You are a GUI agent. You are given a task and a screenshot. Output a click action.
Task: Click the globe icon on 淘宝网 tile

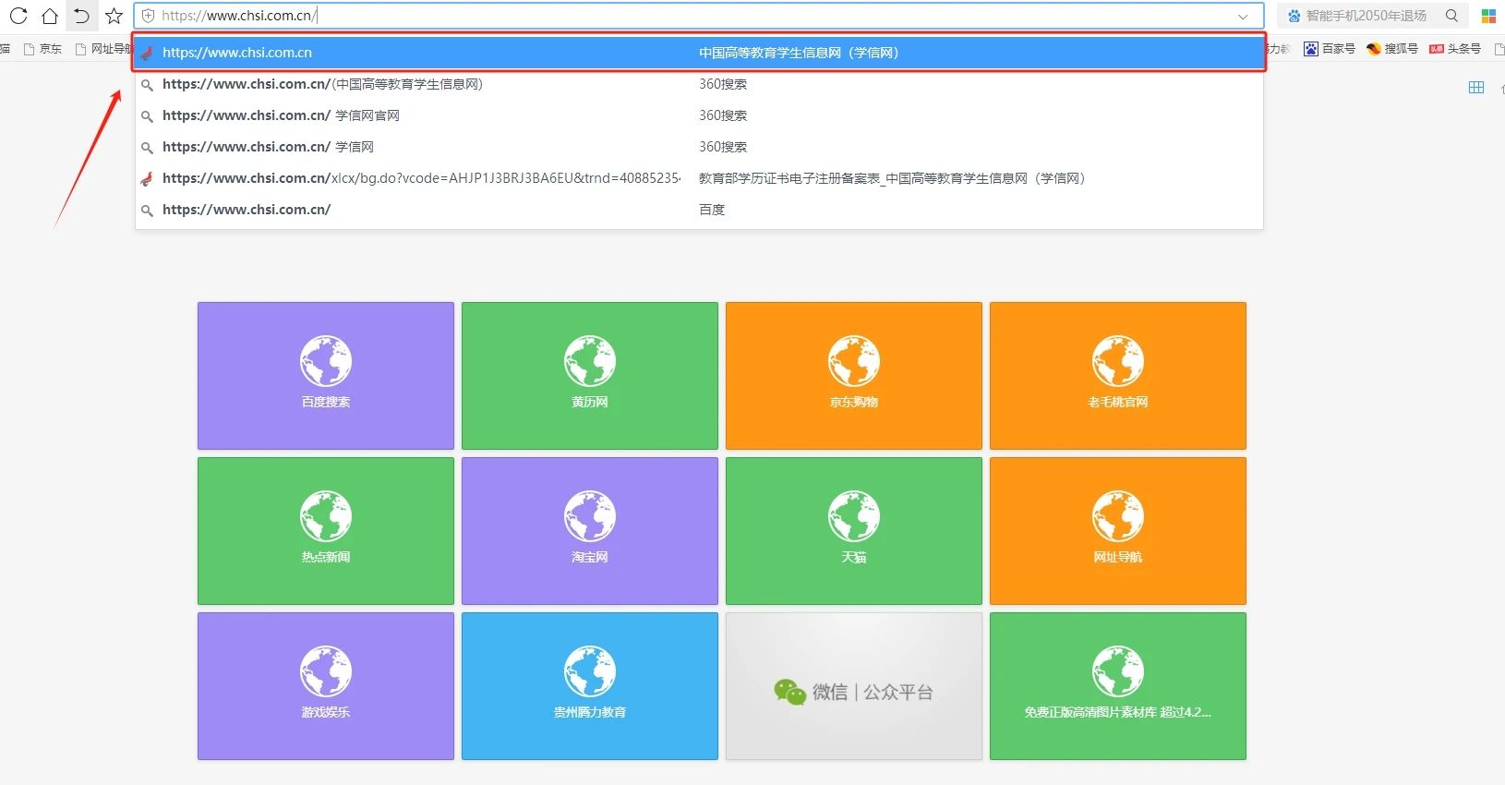590,516
